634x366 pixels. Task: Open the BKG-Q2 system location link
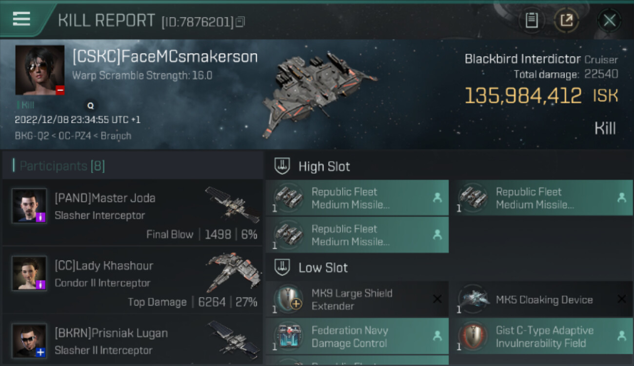pyautogui.click(x=32, y=136)
